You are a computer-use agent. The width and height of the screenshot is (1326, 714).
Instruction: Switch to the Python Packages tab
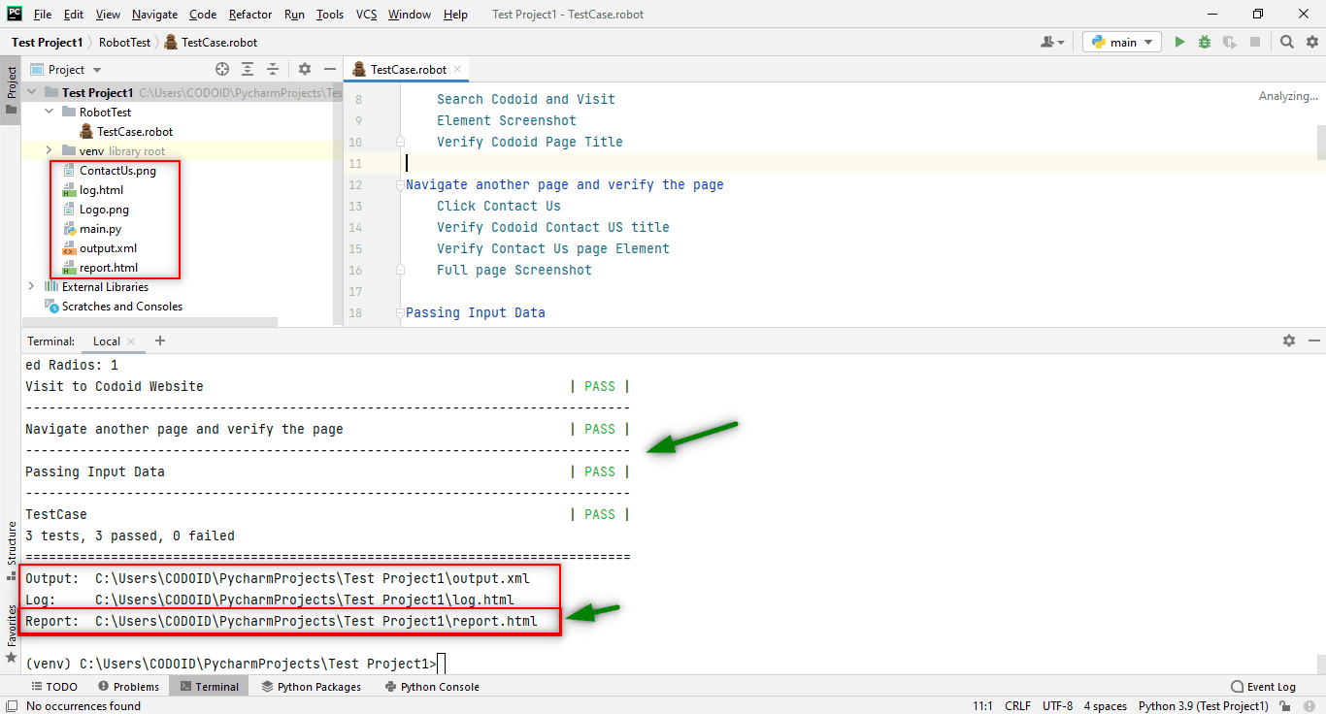coord(311,686)
